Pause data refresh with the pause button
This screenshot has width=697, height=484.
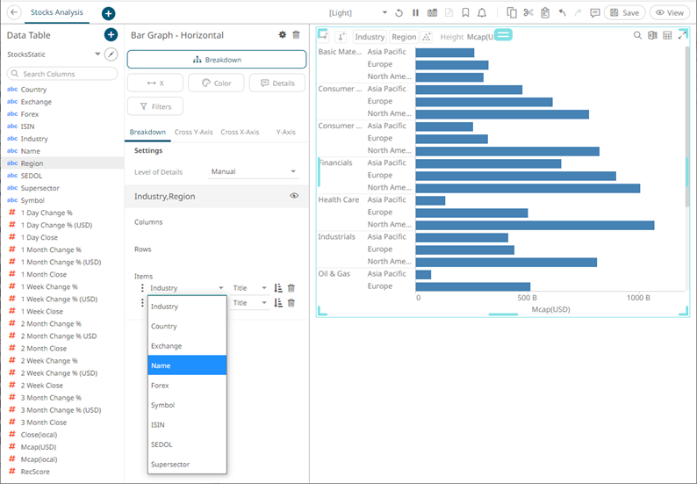click(415, 13)
